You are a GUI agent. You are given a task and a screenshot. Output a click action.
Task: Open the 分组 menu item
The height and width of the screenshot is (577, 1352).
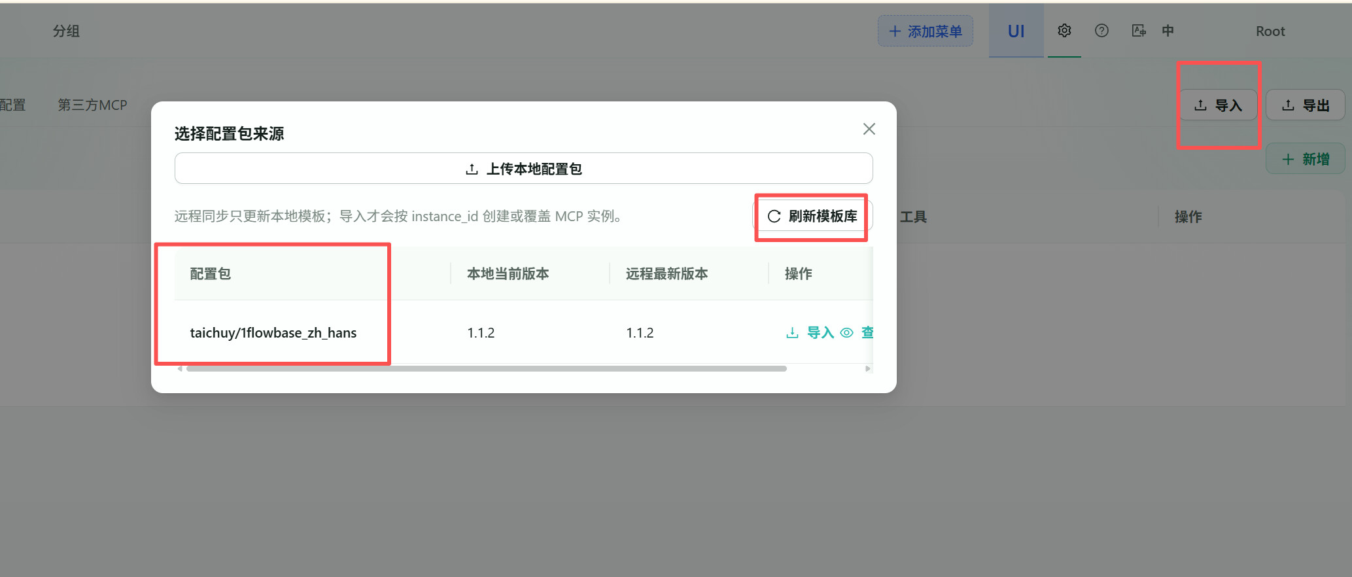point(66,31)
